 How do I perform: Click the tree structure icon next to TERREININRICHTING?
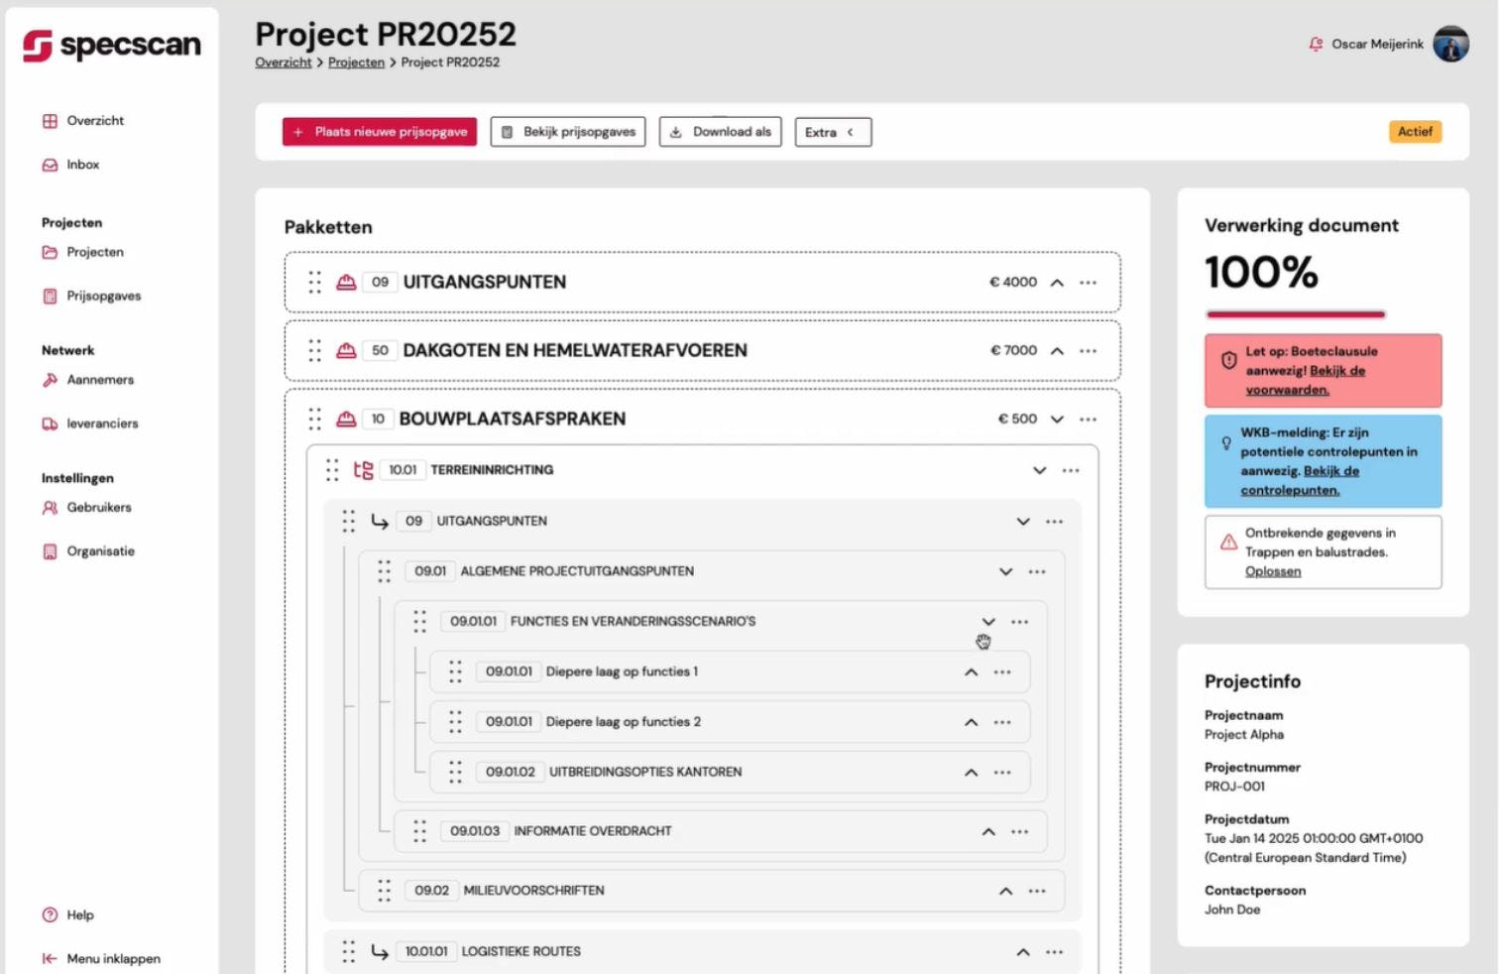364,470
